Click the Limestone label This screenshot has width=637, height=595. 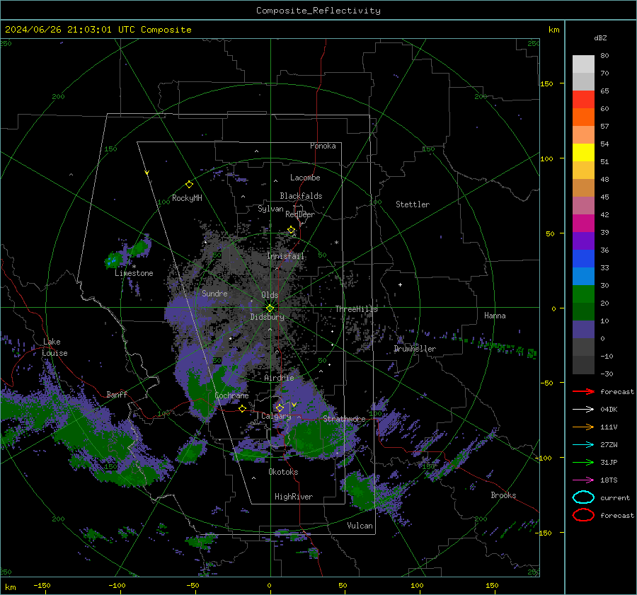click(x=134, y=273)
